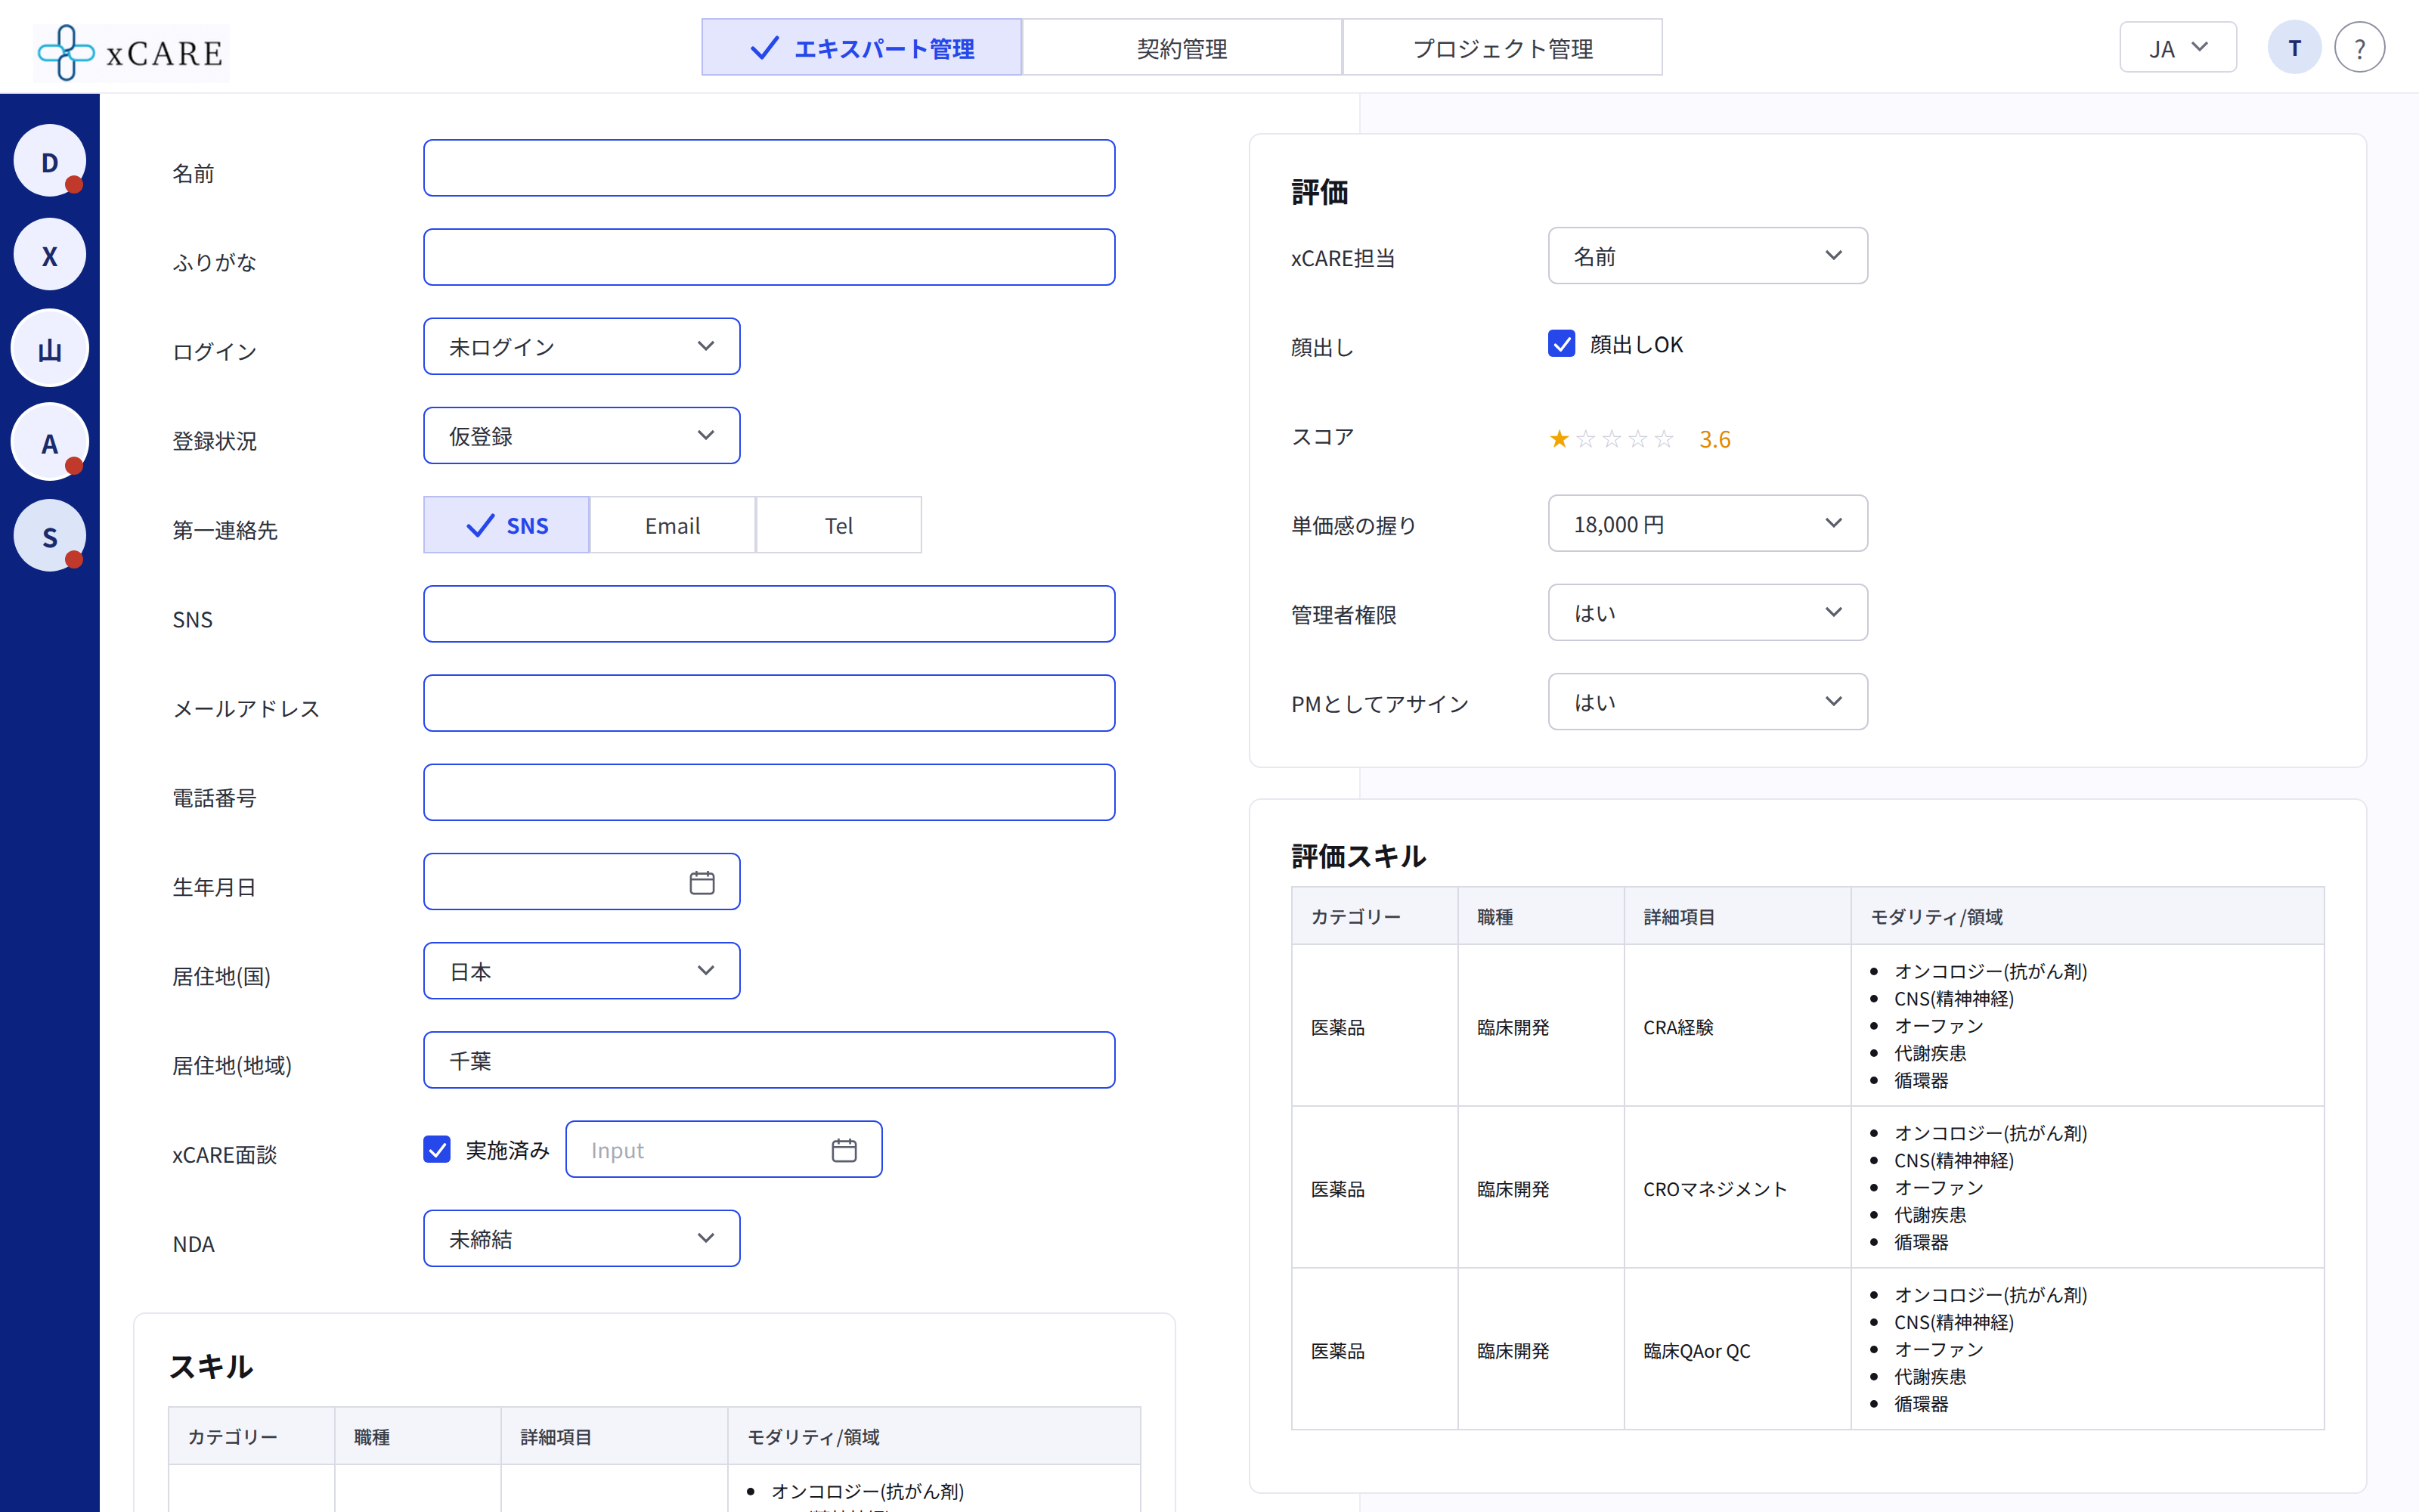The width and height of the screenshot is (2419, 1512).
Task: Toggle the 顔出しOK checkbox
Action: click(x=1561, y=344)
